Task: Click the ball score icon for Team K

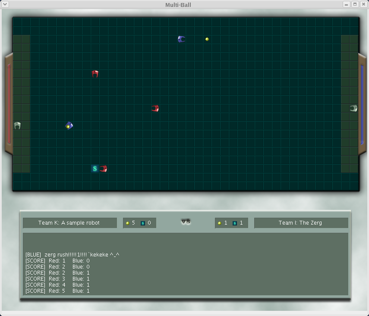Action: tap(127, 223)
